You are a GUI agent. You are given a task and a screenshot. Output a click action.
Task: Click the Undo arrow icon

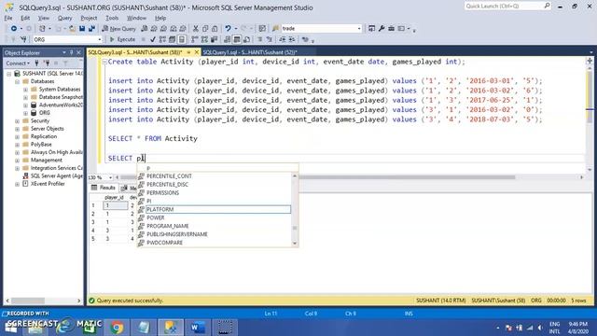tap(228, 29)
